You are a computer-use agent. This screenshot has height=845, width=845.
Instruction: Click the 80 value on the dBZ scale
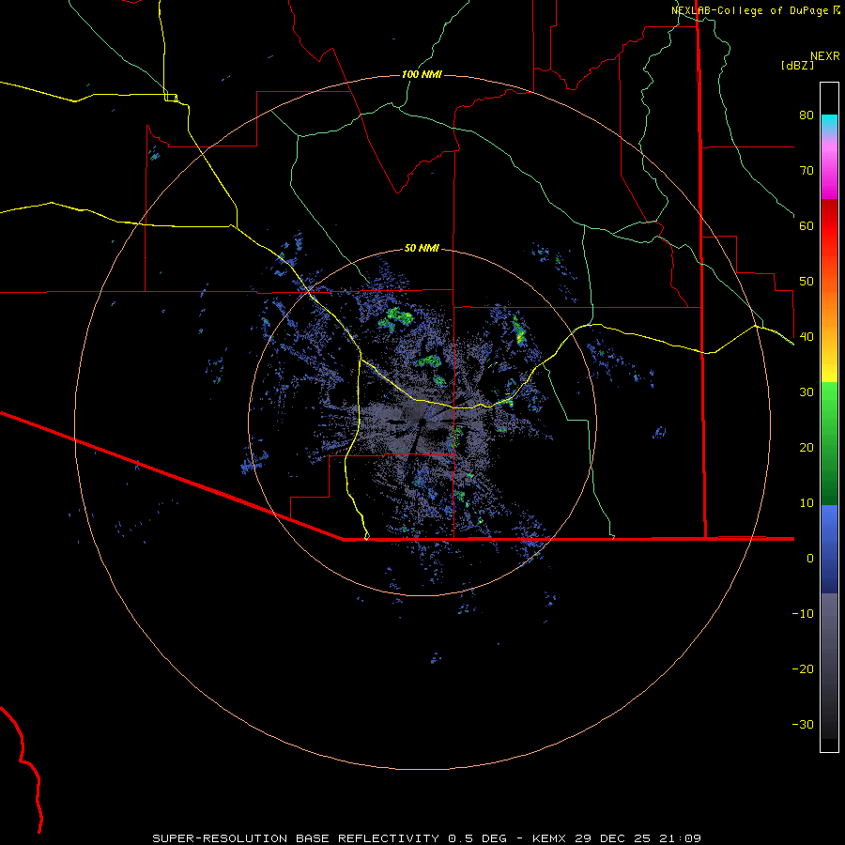point(807,115)
